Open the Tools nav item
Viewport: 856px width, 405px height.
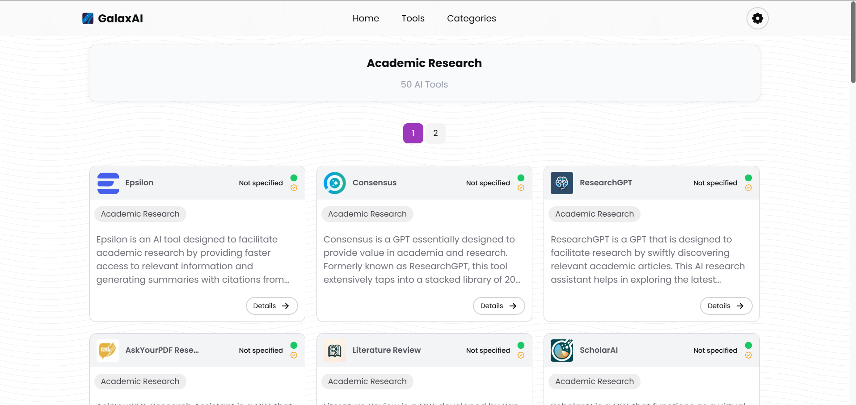pos(413,18)
